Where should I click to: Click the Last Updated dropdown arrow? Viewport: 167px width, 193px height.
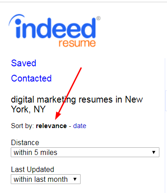(75, 179)
